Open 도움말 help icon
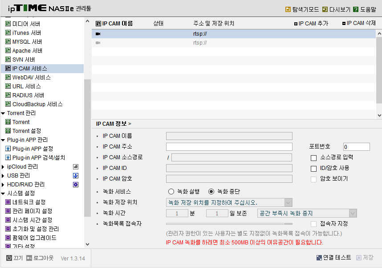This screenshot has height=268, width=382. pyautogui.click(x=356, y=9)
